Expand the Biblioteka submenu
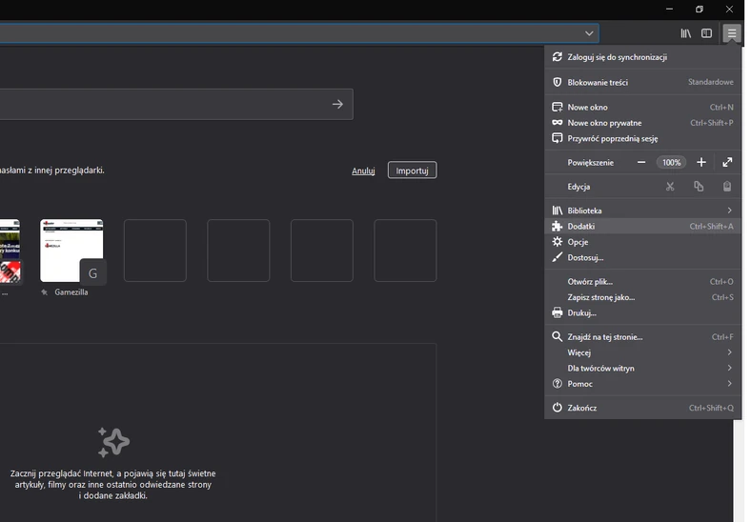751x522 pixels. (642, 211)
